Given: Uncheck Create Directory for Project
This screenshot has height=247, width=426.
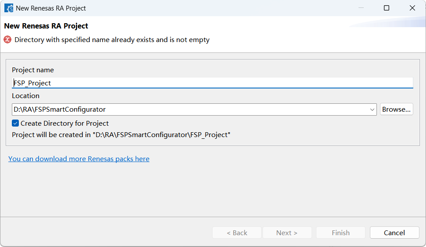Looking at the screenshot, I should click(x=15, y=123).
